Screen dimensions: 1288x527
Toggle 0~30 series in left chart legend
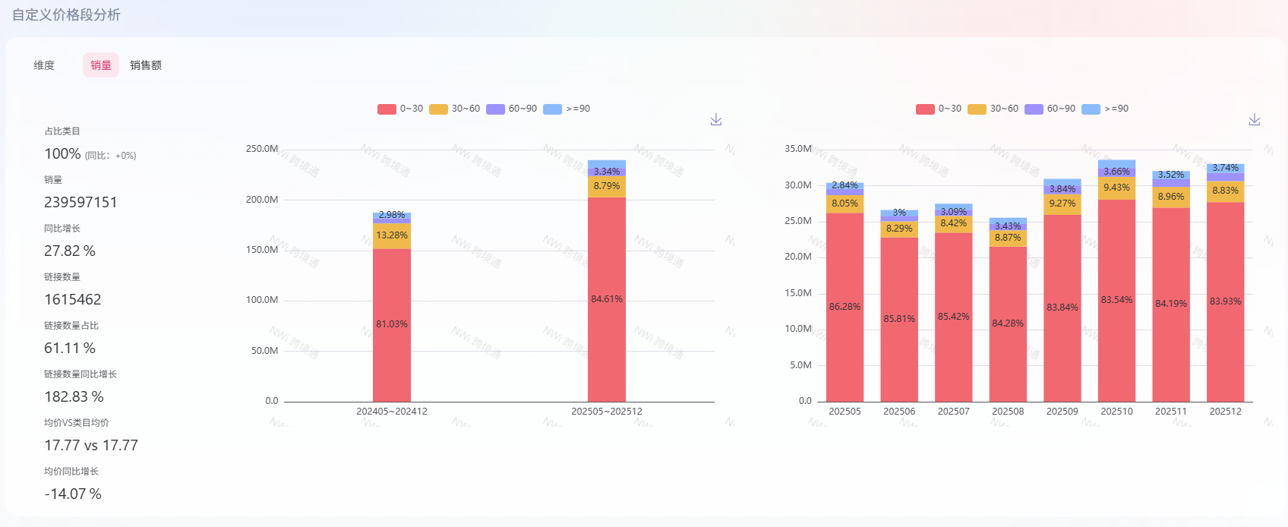pyautogui.click(x=400, y=109)
